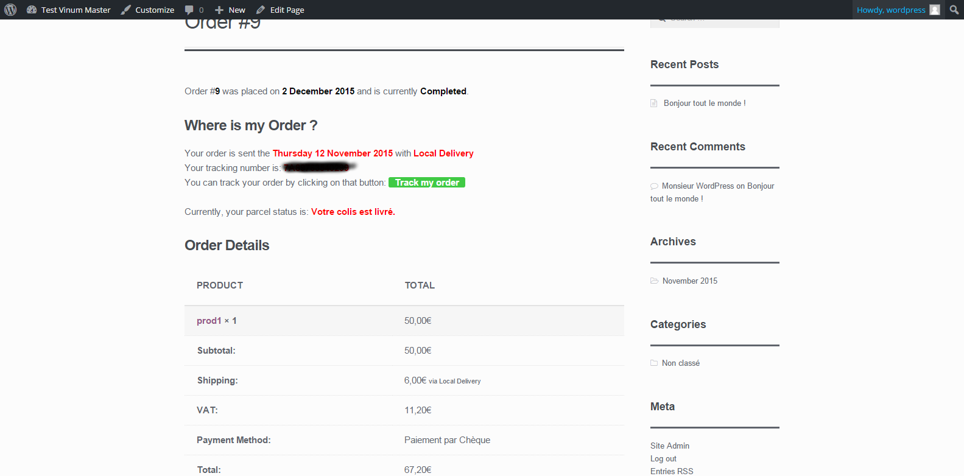Click the PRODUCT column header
Viewport: 964px width, 476px height.
pyautogui.click(x=220, y=285)
